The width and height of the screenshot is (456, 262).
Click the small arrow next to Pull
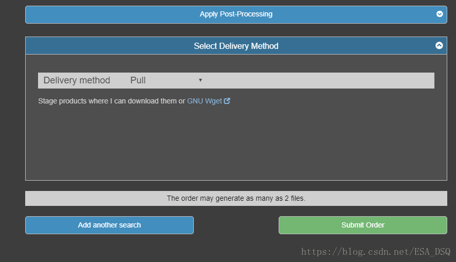point(200,80)
